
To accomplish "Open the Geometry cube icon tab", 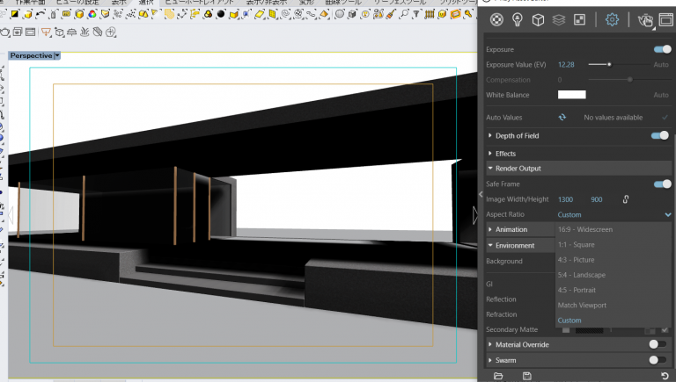I will tap(538, 20).
